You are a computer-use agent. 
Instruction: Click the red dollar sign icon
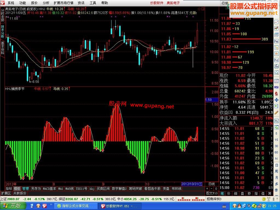coord(276,94)
